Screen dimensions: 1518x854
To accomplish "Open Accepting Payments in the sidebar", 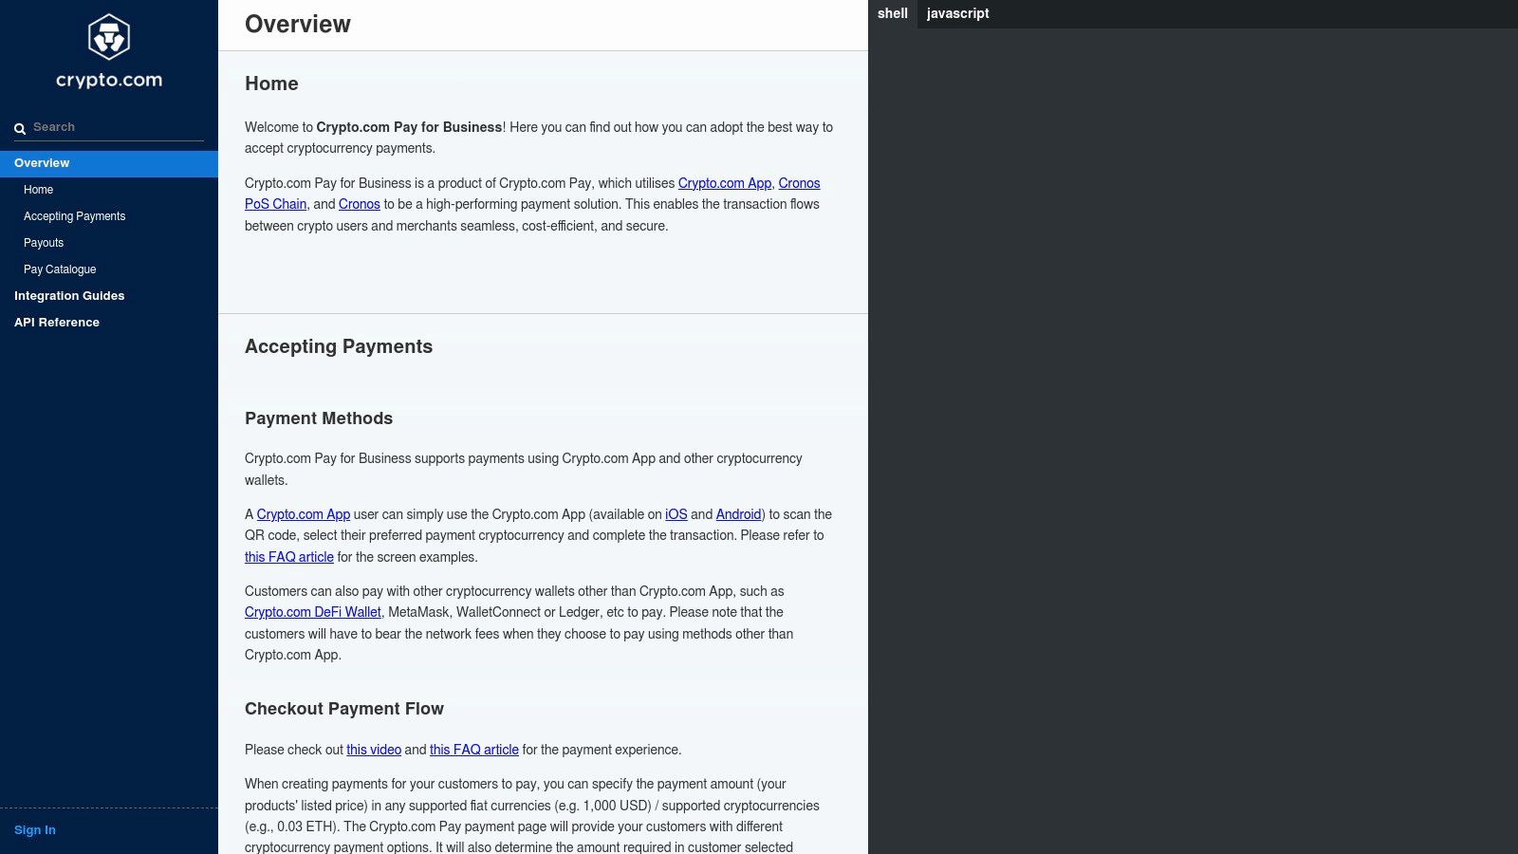I will pyautogui.click(x=74, y=216).
